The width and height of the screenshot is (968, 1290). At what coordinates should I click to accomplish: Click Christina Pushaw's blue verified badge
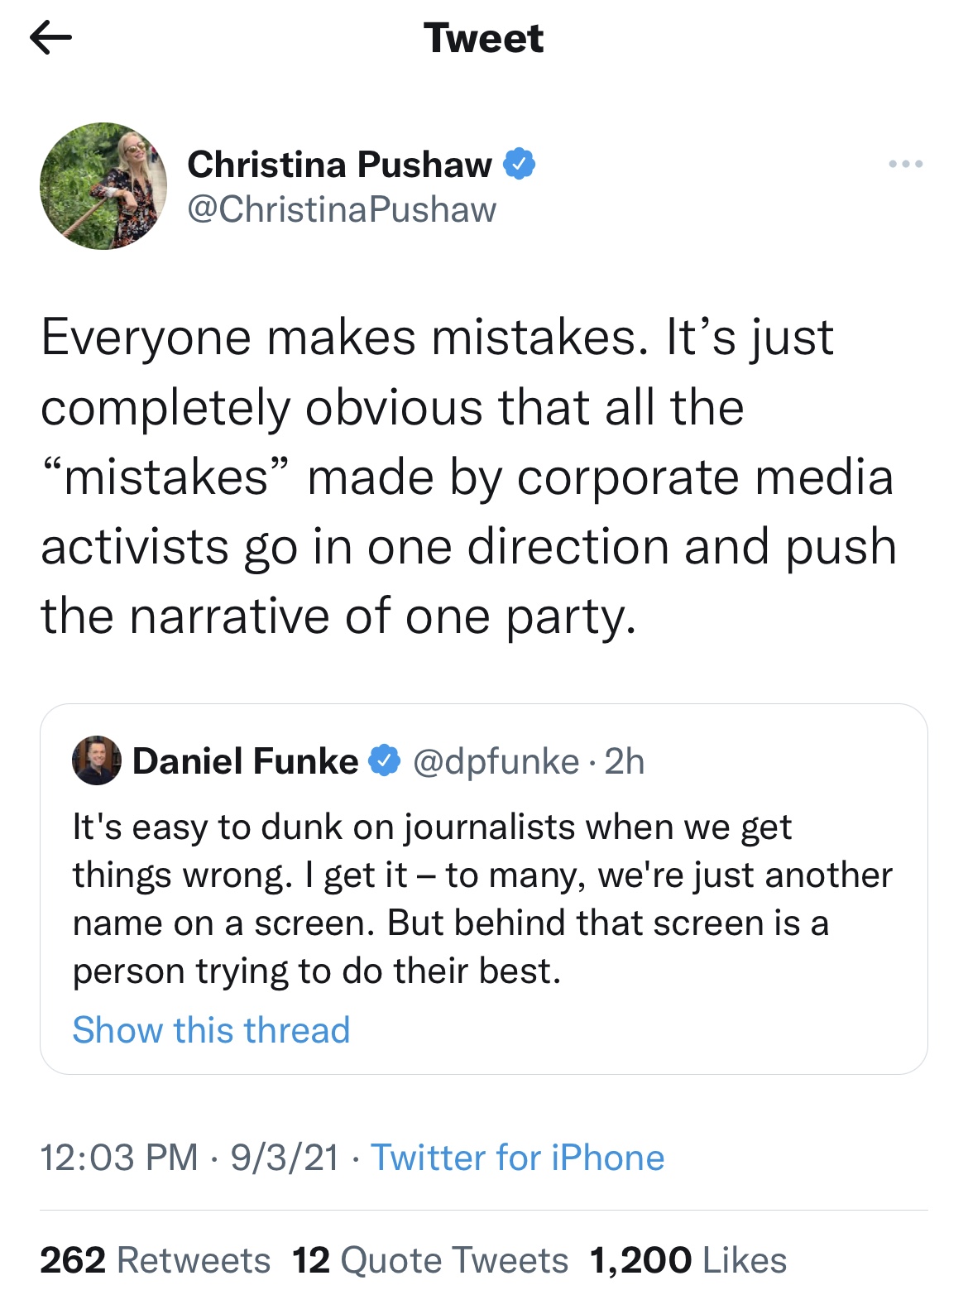pos(520,164)
